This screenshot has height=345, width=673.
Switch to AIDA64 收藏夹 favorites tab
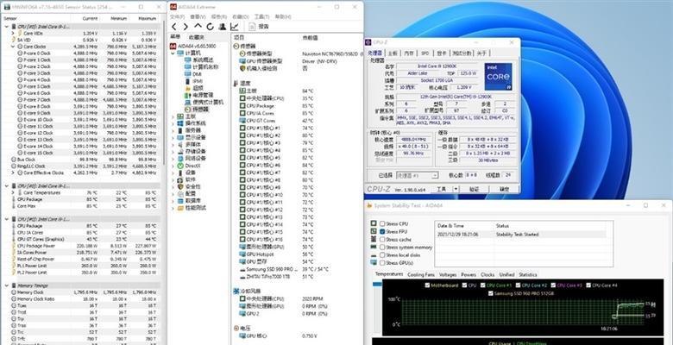196,37
